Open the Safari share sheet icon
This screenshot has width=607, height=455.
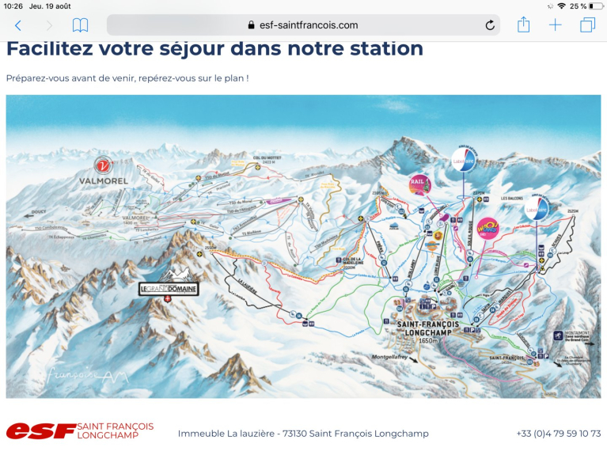point(523,25)
